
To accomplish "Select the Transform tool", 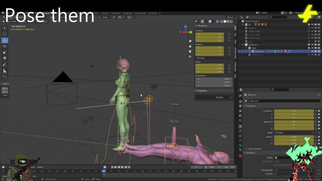I will (5, 58).
